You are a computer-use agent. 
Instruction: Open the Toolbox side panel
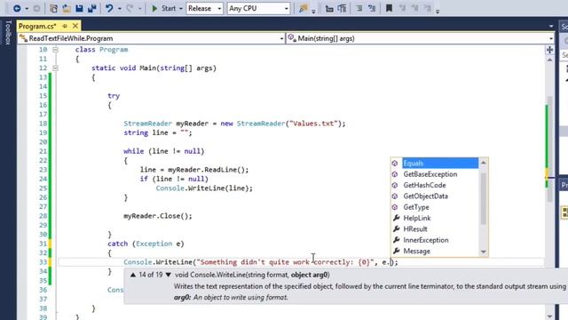tap(8, 33)
